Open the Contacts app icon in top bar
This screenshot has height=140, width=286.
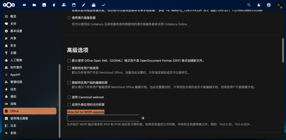pyautogui.click(x=269, y=5)
